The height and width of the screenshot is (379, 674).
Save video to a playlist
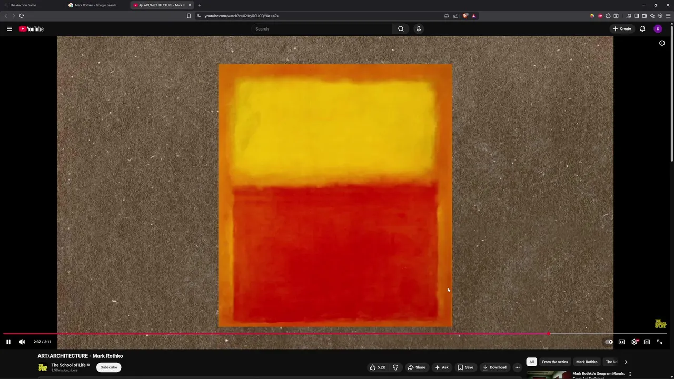tap(465, 367)
